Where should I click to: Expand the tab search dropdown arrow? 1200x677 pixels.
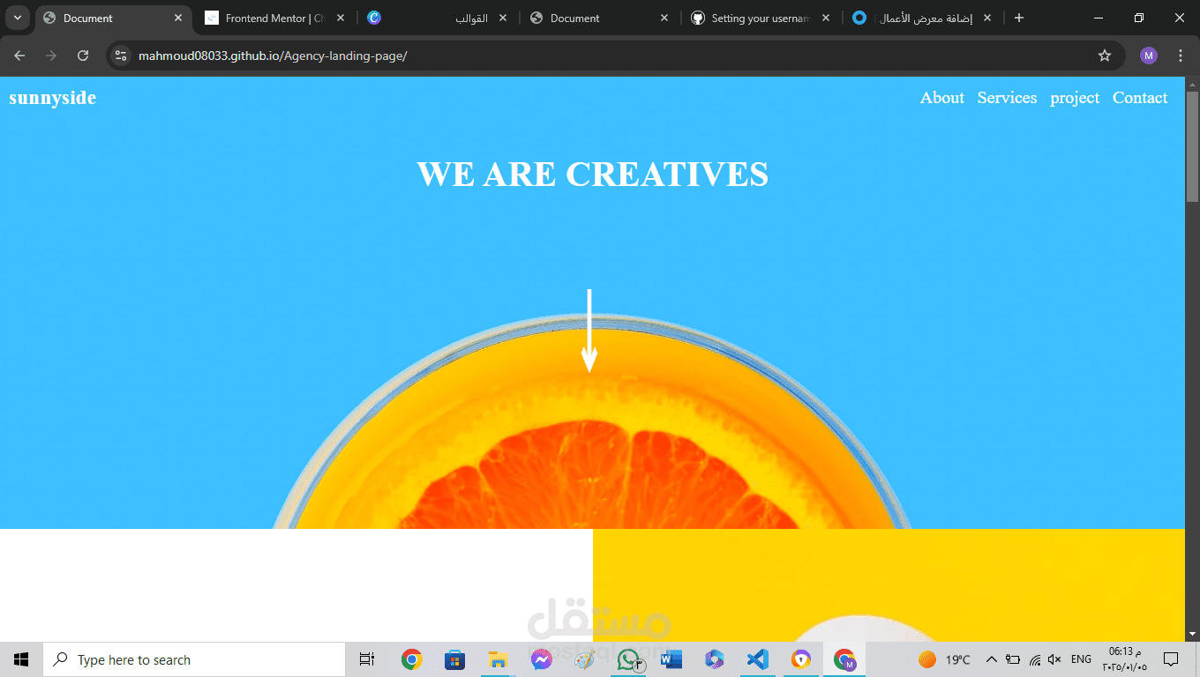point(18,18)
